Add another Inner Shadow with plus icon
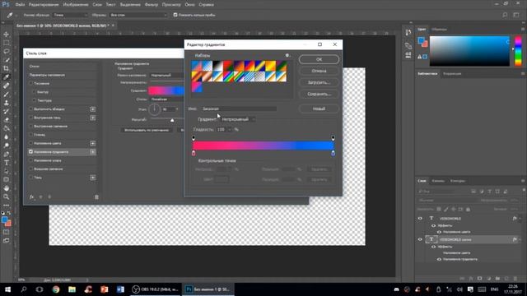Viewport: 527px width, 296px height. click(93, 118)
